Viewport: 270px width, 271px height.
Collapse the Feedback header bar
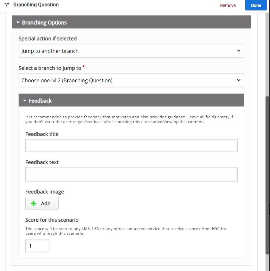click(131, 100)
